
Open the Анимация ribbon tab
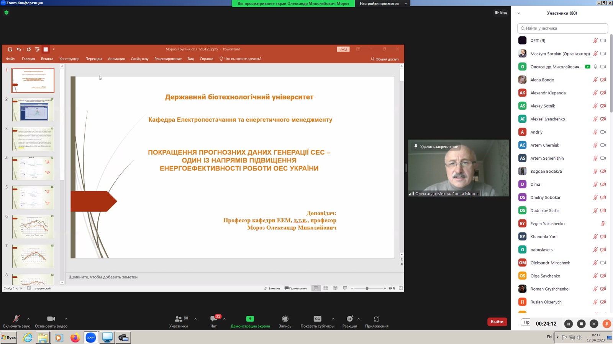[x=116, y=59]
